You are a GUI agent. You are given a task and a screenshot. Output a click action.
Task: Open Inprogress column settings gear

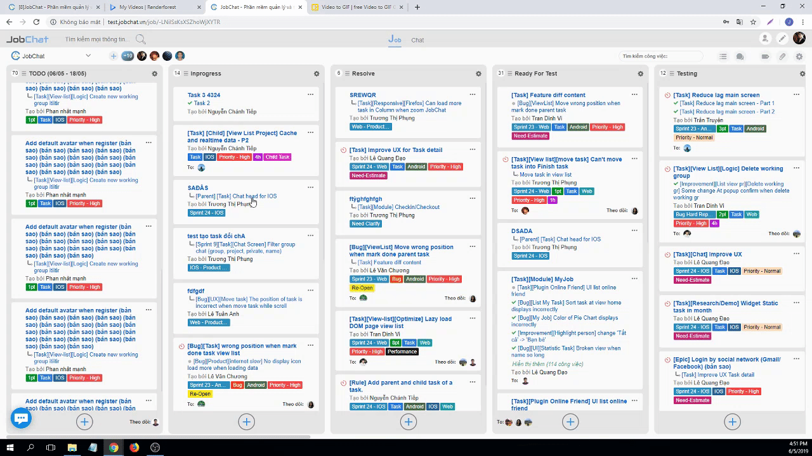click(317, 73)
